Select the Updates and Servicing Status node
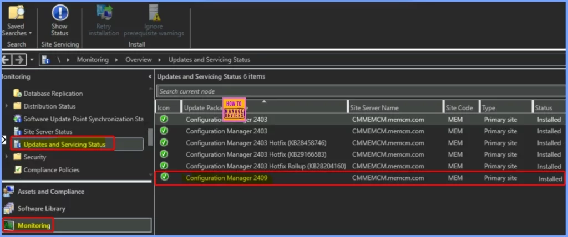Screen dimensions: 568x237 pyautogui.click(x=64, y=145)
